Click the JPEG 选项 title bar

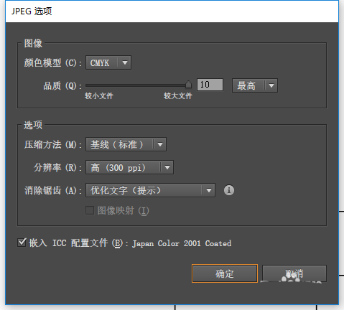(172, 11)
